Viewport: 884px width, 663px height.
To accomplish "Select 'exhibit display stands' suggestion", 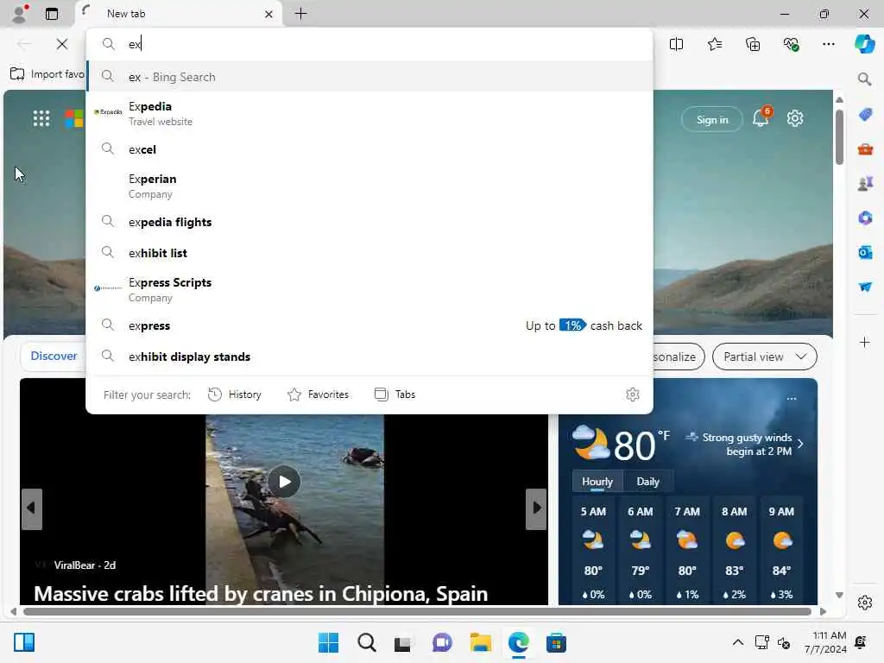I will pyautogui.click(x=369, y=357).
